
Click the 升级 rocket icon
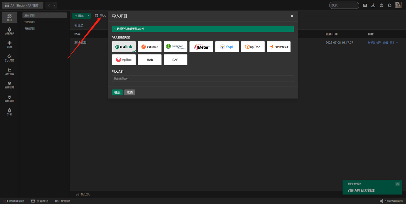(10, 110)
